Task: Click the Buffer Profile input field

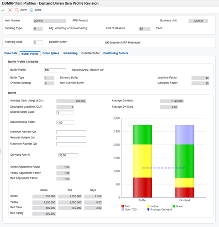Action: [55, 70]
